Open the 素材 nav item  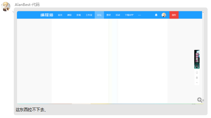coord(108,15)
